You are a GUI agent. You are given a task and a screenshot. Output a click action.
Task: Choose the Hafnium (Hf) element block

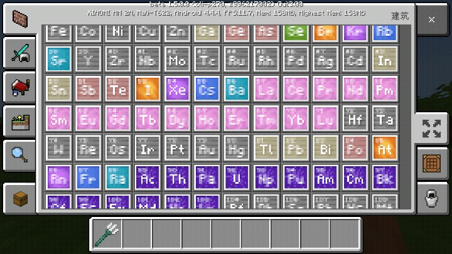[354, 118]
